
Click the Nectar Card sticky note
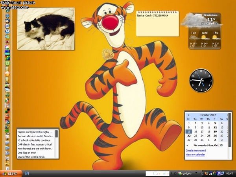click(158, 24)
